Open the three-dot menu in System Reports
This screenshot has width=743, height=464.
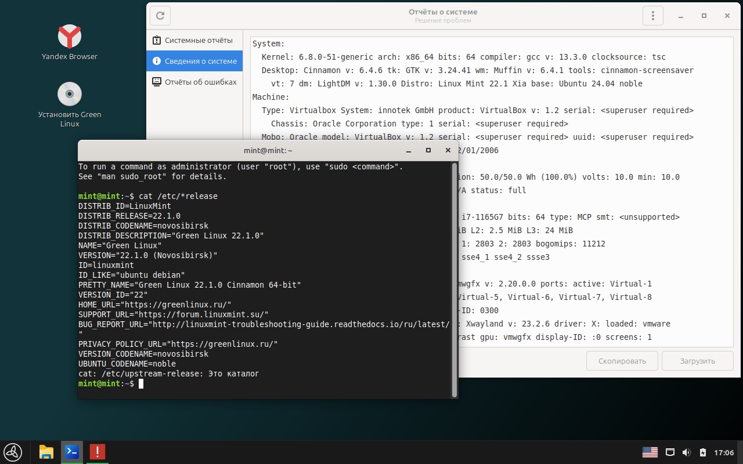pyautogui.click(x=653, y=16)
